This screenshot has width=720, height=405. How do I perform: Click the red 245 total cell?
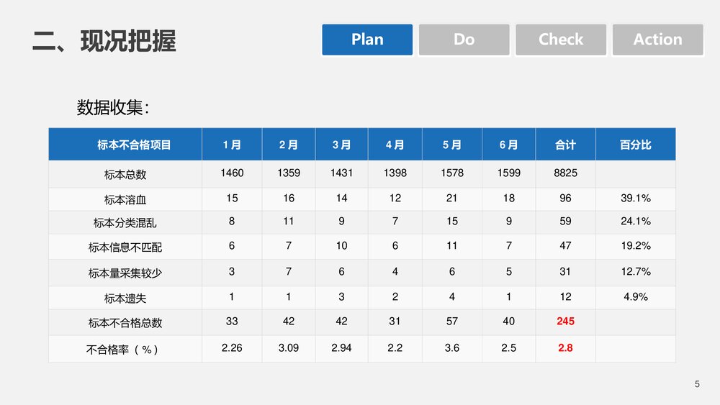565,322
